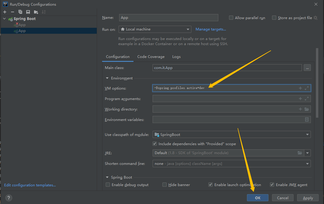Open the help question mark button
The image size is (324, 204).
pyautogui.click(x=9, y=198)
